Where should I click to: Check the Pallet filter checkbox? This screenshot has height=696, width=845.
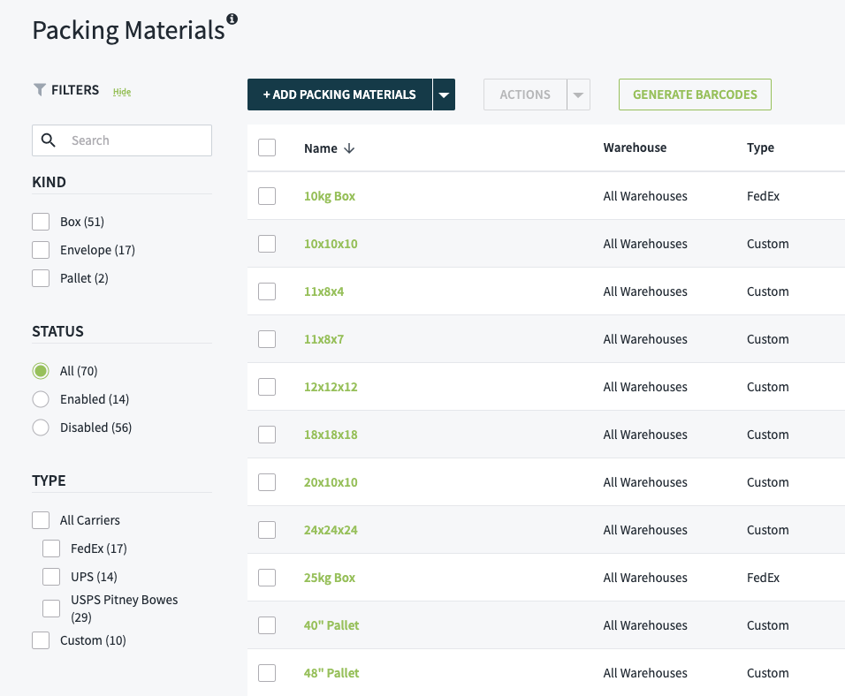pos(40,277)
